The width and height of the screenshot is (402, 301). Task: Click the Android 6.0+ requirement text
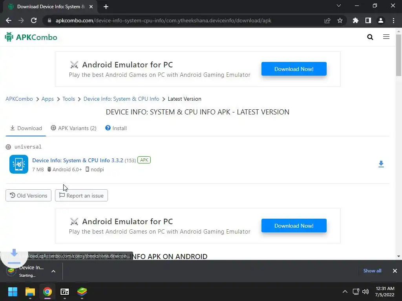tap(67, 169)
